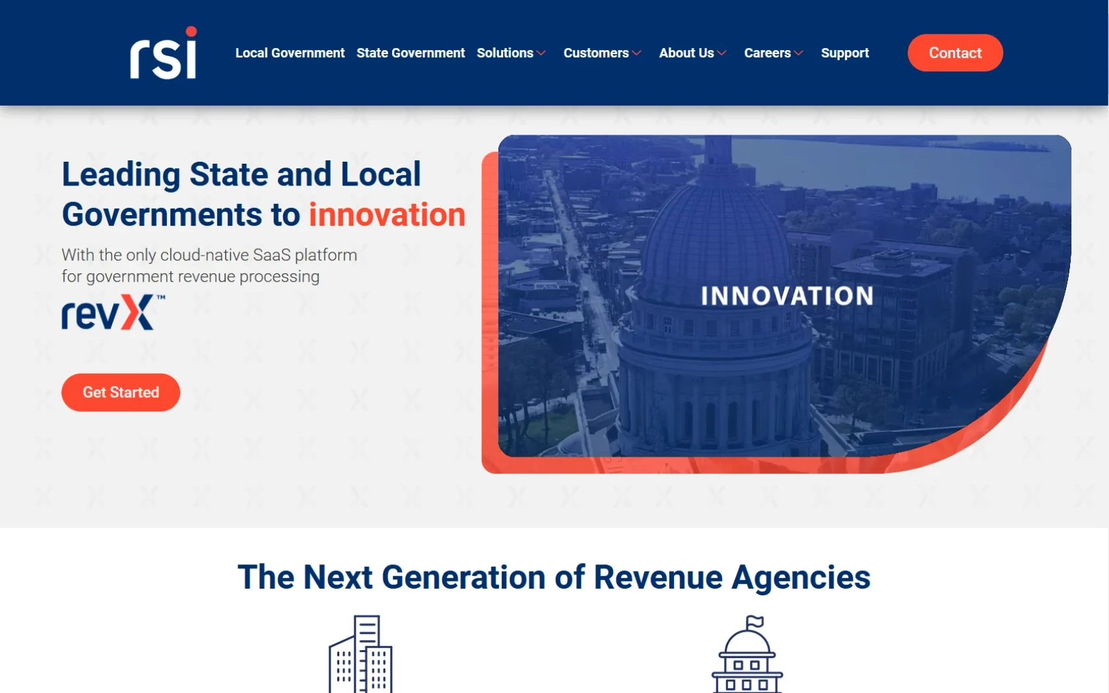Click the heading "The Next Generation of Revenue Agencies"
The width and height of the screenshot is (1109, 693).
click(x=554, y=577)
